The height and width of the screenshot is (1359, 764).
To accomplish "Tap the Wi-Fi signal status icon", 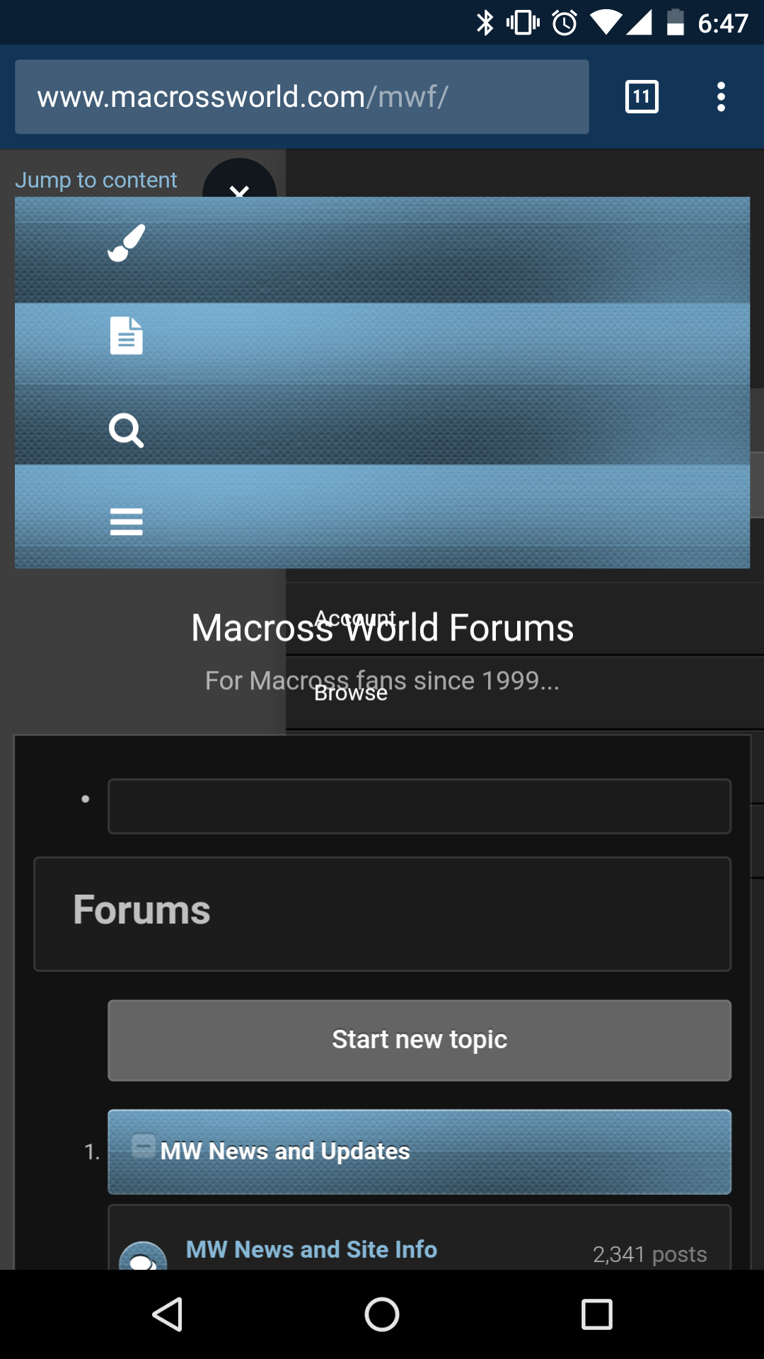I will pyautogui.click(x=606, y=23).
